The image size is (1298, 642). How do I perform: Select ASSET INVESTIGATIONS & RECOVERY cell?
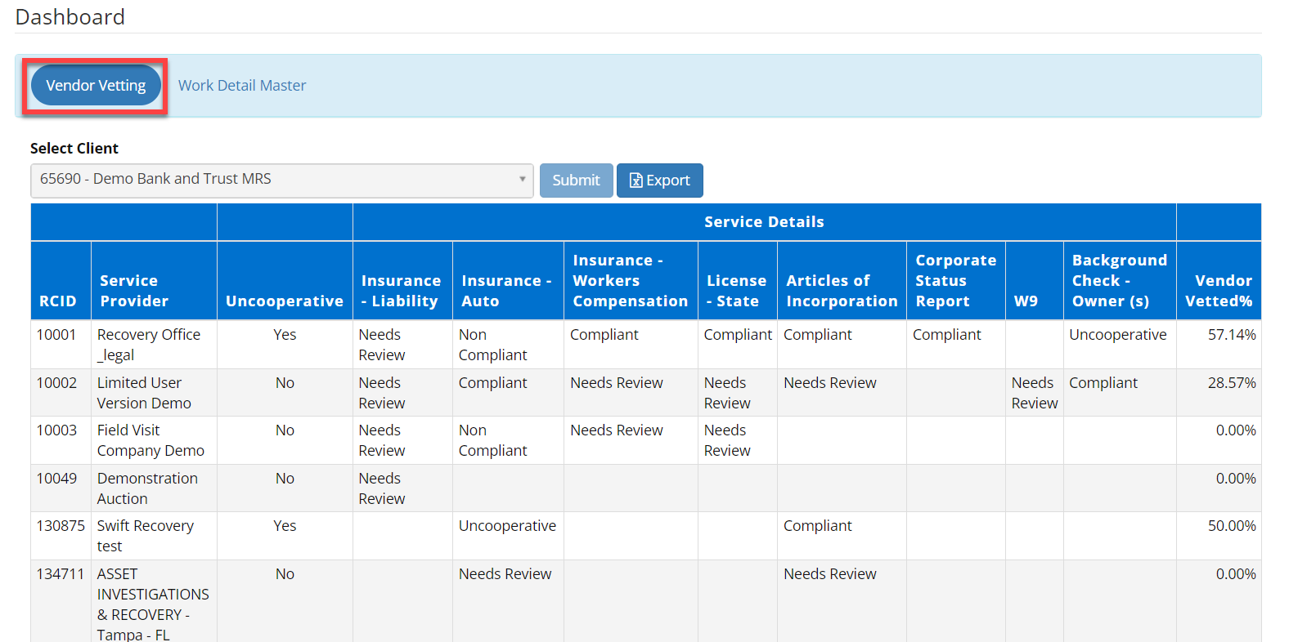click(x=154, y=601)
